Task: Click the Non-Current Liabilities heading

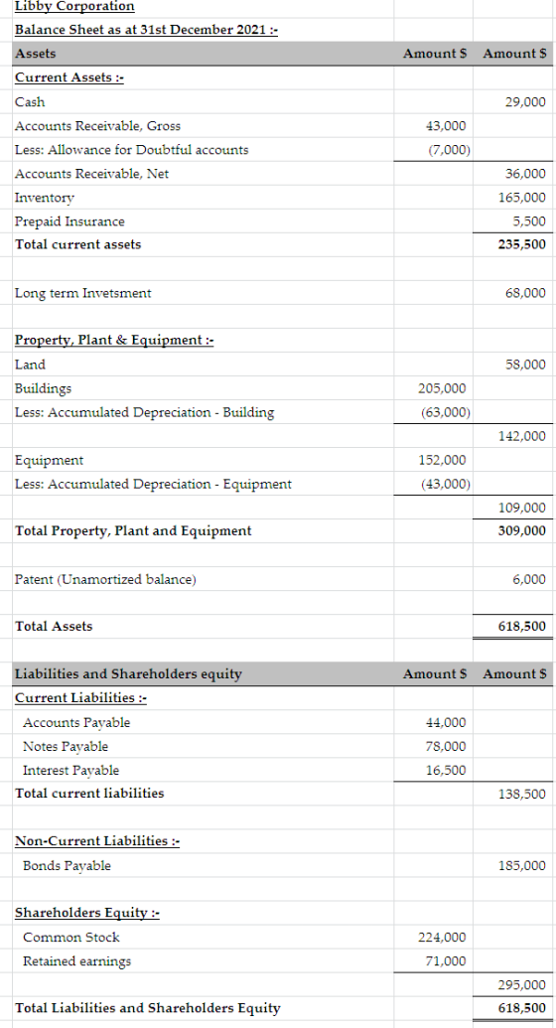Action: coord(97,841)
